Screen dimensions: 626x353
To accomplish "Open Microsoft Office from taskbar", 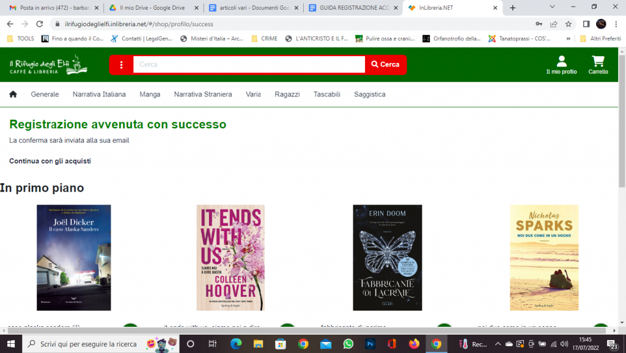I will click(x=392, y=344).
